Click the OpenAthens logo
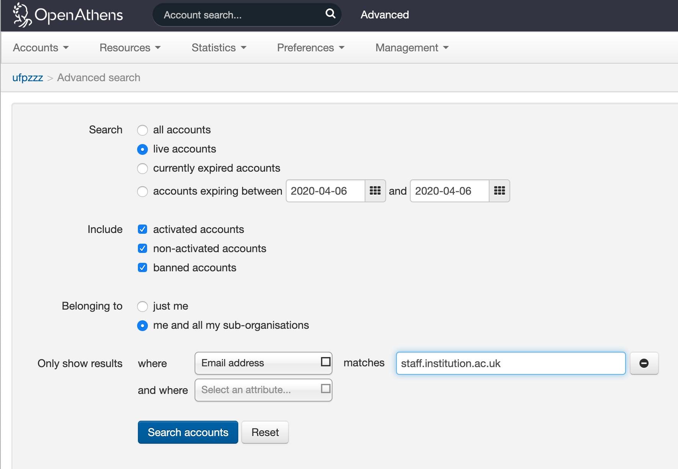 tap(68, 15)
